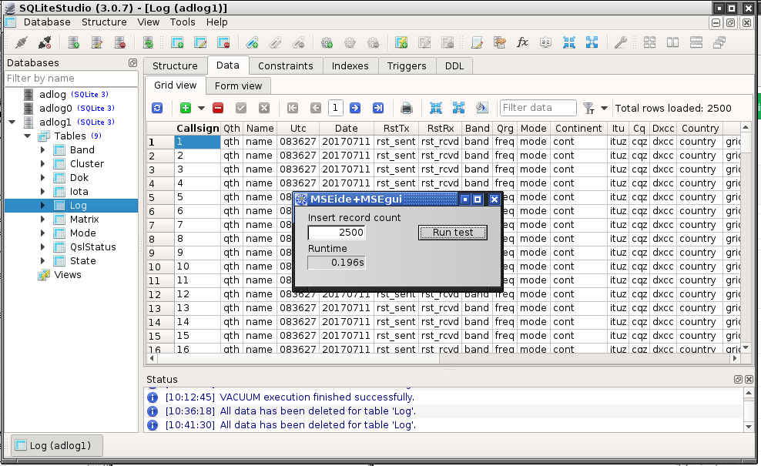Click the Filter data input field
The image size is (761, 466).
coord(538,109)
